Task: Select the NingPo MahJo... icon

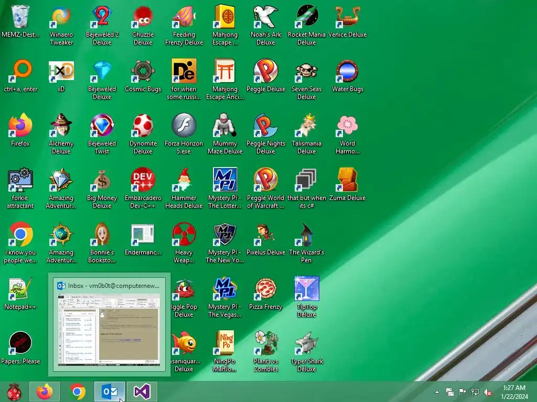Action: tap(224, 343)
